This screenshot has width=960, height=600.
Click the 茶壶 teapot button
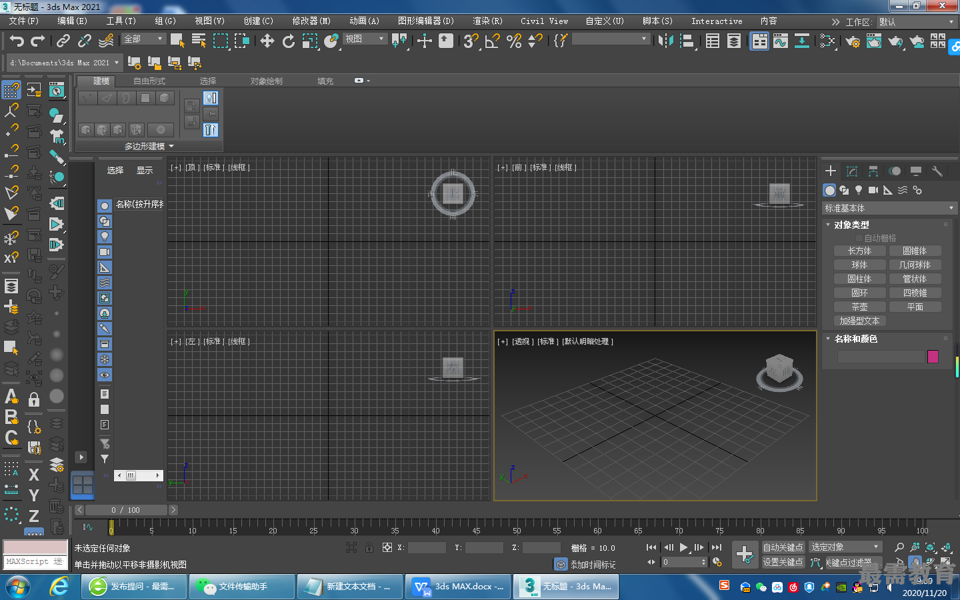pyautogui.click(x=860, y=307)
